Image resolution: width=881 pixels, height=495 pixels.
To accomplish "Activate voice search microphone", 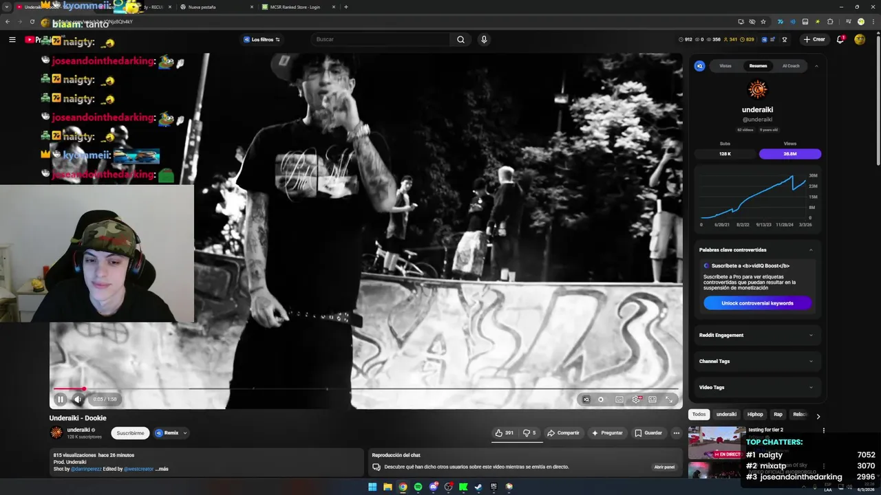I will point(484,39).
